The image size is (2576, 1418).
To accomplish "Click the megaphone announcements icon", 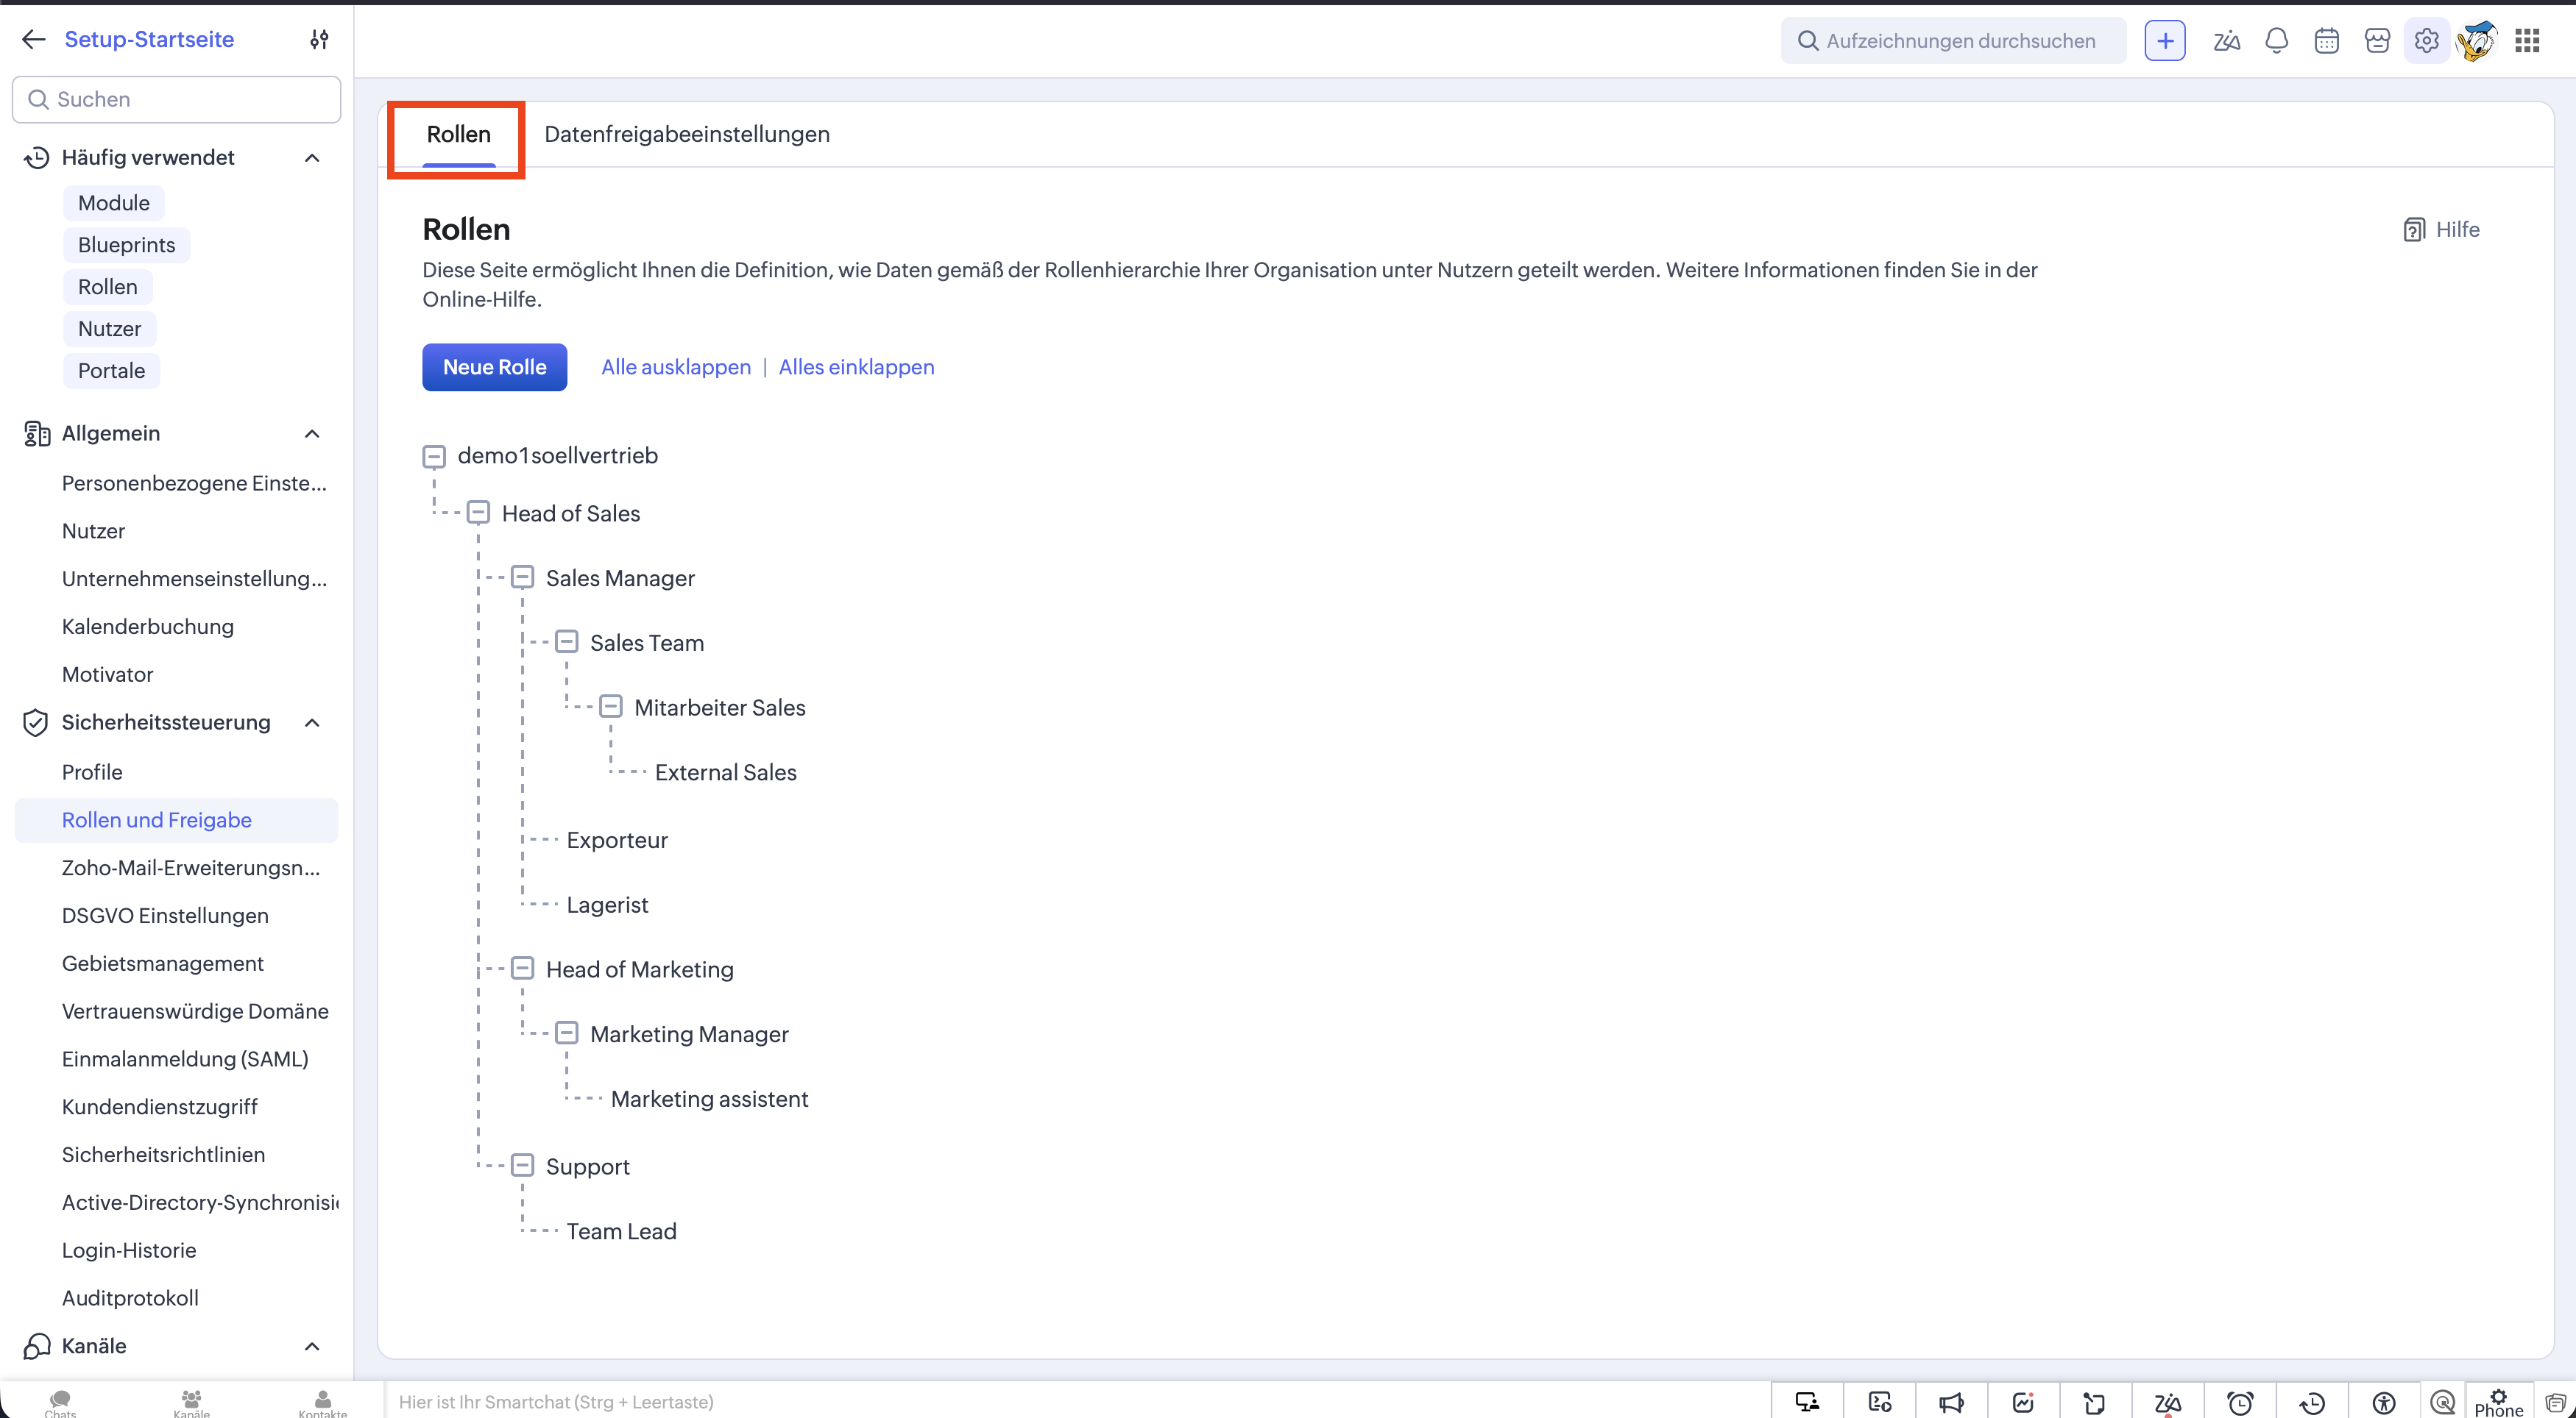I will click(1951, 1402).
